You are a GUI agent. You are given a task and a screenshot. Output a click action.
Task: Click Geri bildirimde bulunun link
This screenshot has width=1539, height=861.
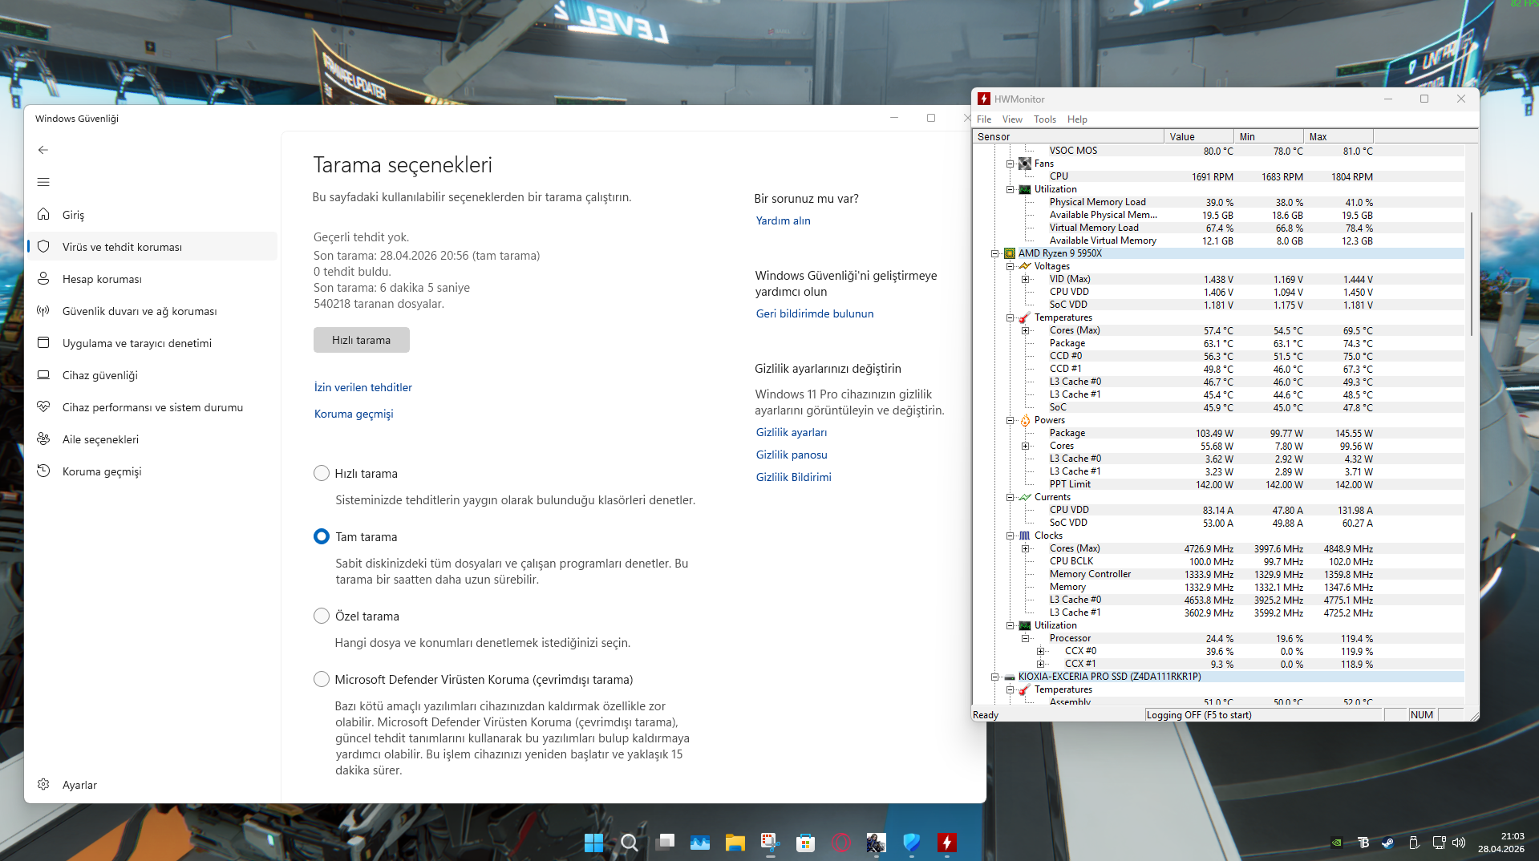[815, 313]
